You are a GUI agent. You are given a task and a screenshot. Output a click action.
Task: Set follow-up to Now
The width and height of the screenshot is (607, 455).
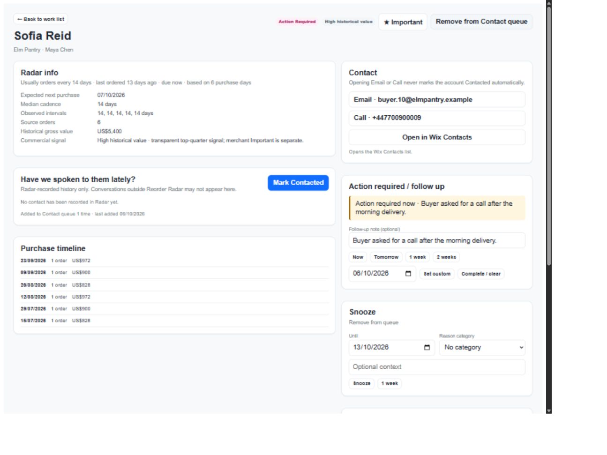click(358, 257)
